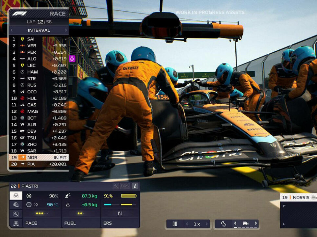The width and height of the screenshot is (317, 237).
Task: Select BOT row in standings
Action: [39, 118]
